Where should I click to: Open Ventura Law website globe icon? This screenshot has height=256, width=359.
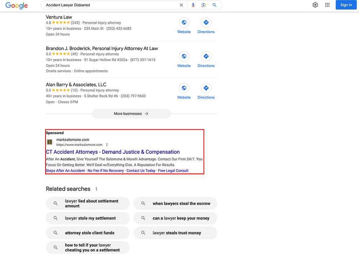184,22
